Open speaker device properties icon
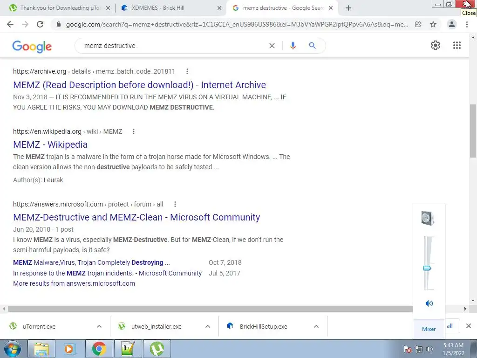The image size is (477, 358). (428, 218)
